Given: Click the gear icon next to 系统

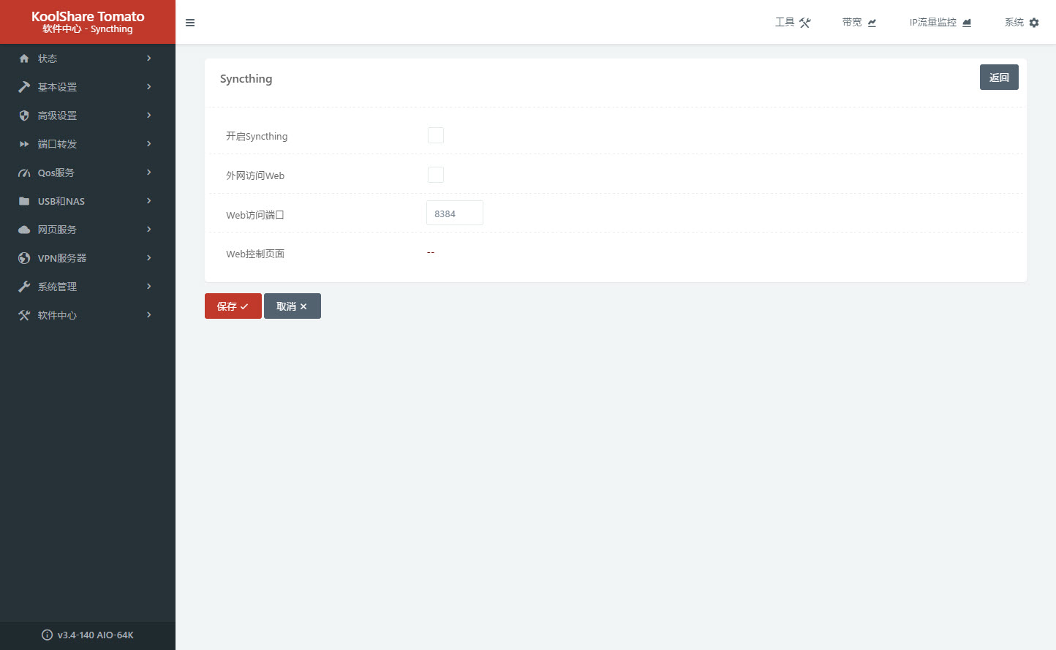Looking at the screenshot, I should coord(1034,23).
